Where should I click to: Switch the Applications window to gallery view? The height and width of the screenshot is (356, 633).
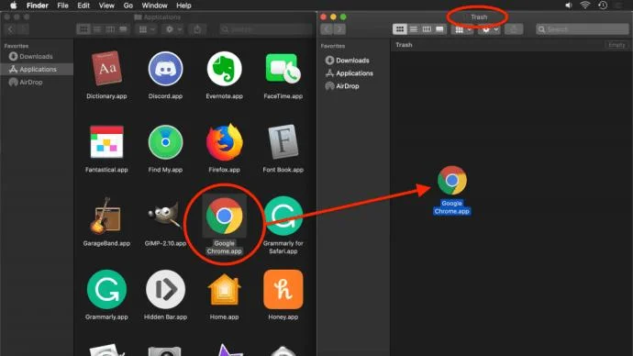[x=123, y=29]
